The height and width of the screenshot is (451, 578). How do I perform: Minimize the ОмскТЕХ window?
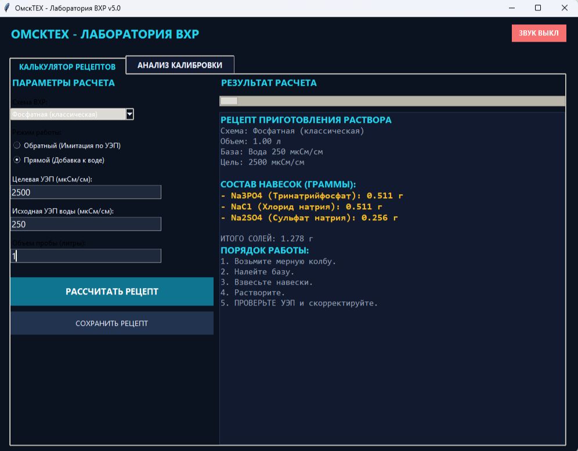[x=512, y=8]
